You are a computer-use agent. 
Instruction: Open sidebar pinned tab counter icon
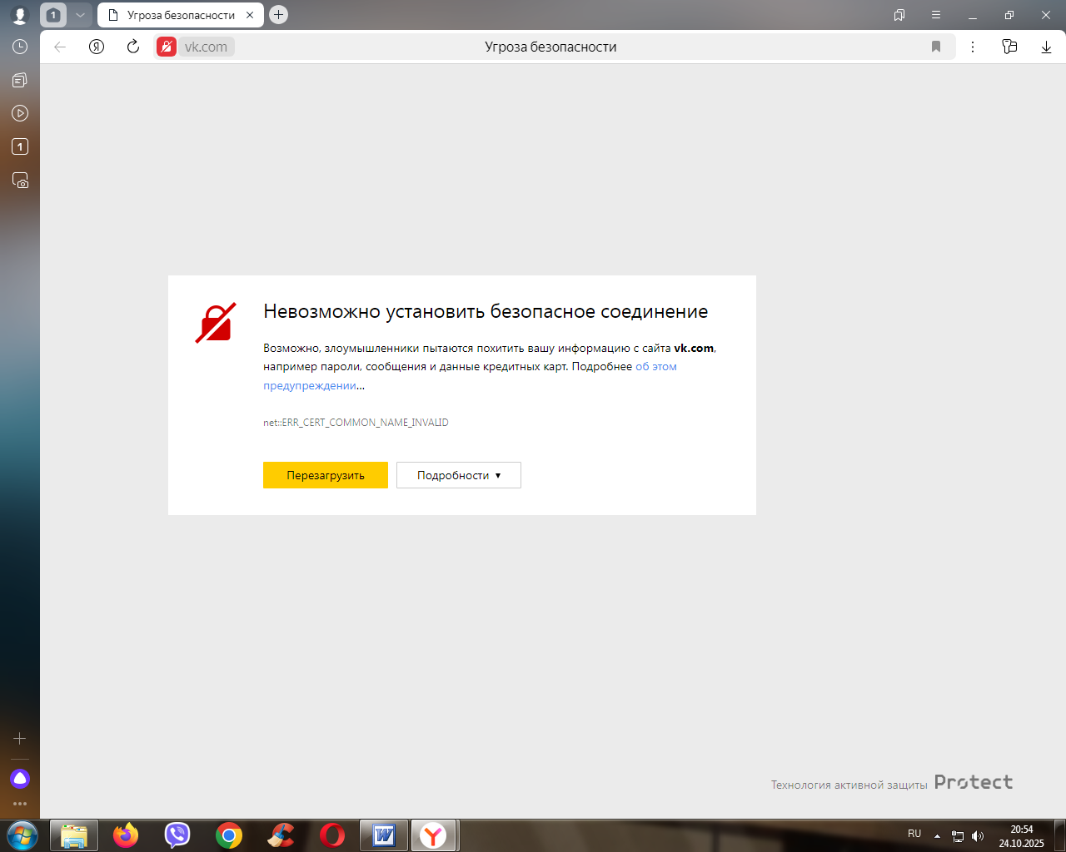pyautogui.click(x=20, y=146)
